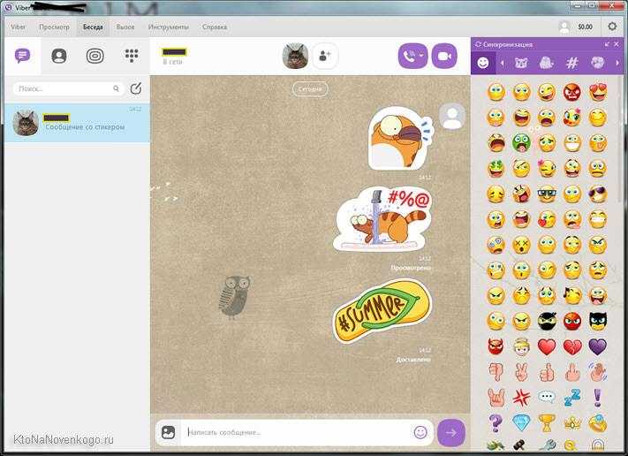The image size is (628, 456).
Task: Open the Беседа menu
Action: click(x=93, y=27)
